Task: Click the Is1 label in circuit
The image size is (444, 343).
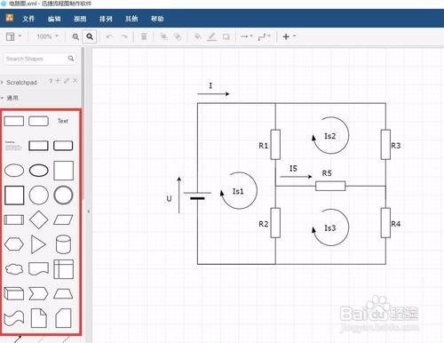Action: click(238, 191)
